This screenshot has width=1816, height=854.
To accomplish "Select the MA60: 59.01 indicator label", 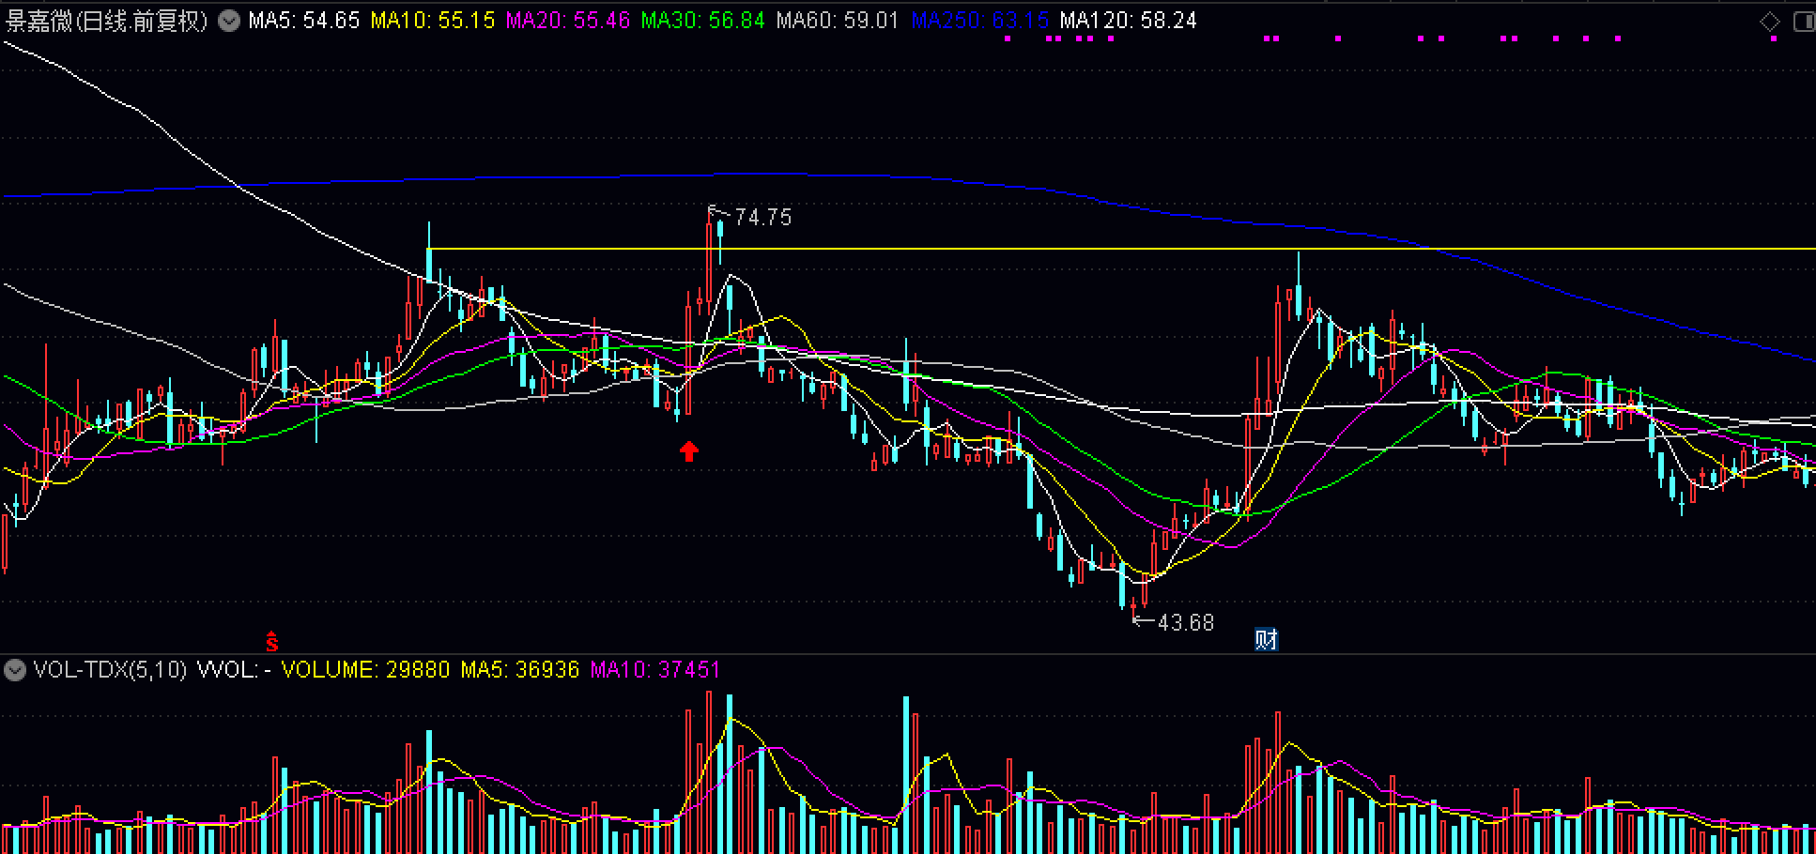I will coord(838,21).
